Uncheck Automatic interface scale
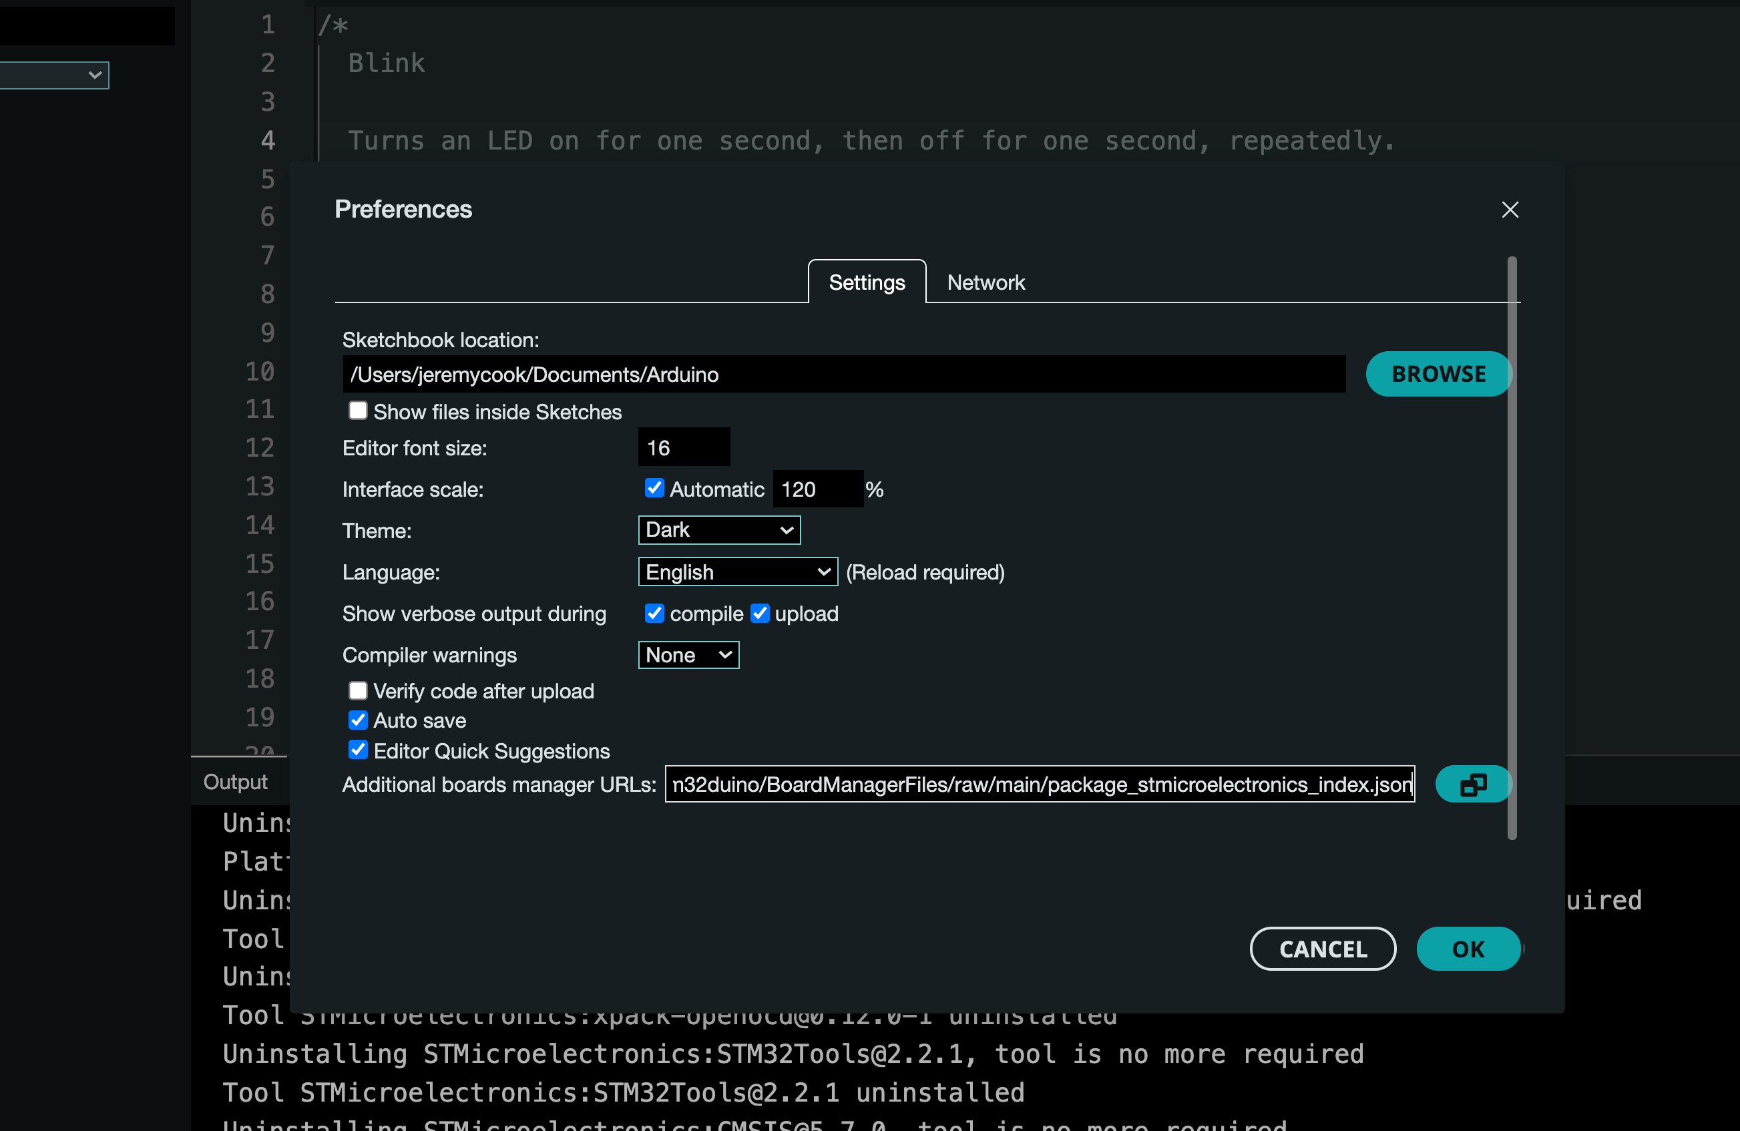Screen dimensions: 1740x1131 [654, 488]
